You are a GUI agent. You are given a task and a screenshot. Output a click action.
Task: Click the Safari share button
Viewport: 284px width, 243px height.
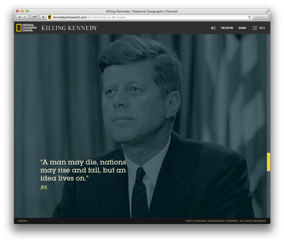pos(34,17)
